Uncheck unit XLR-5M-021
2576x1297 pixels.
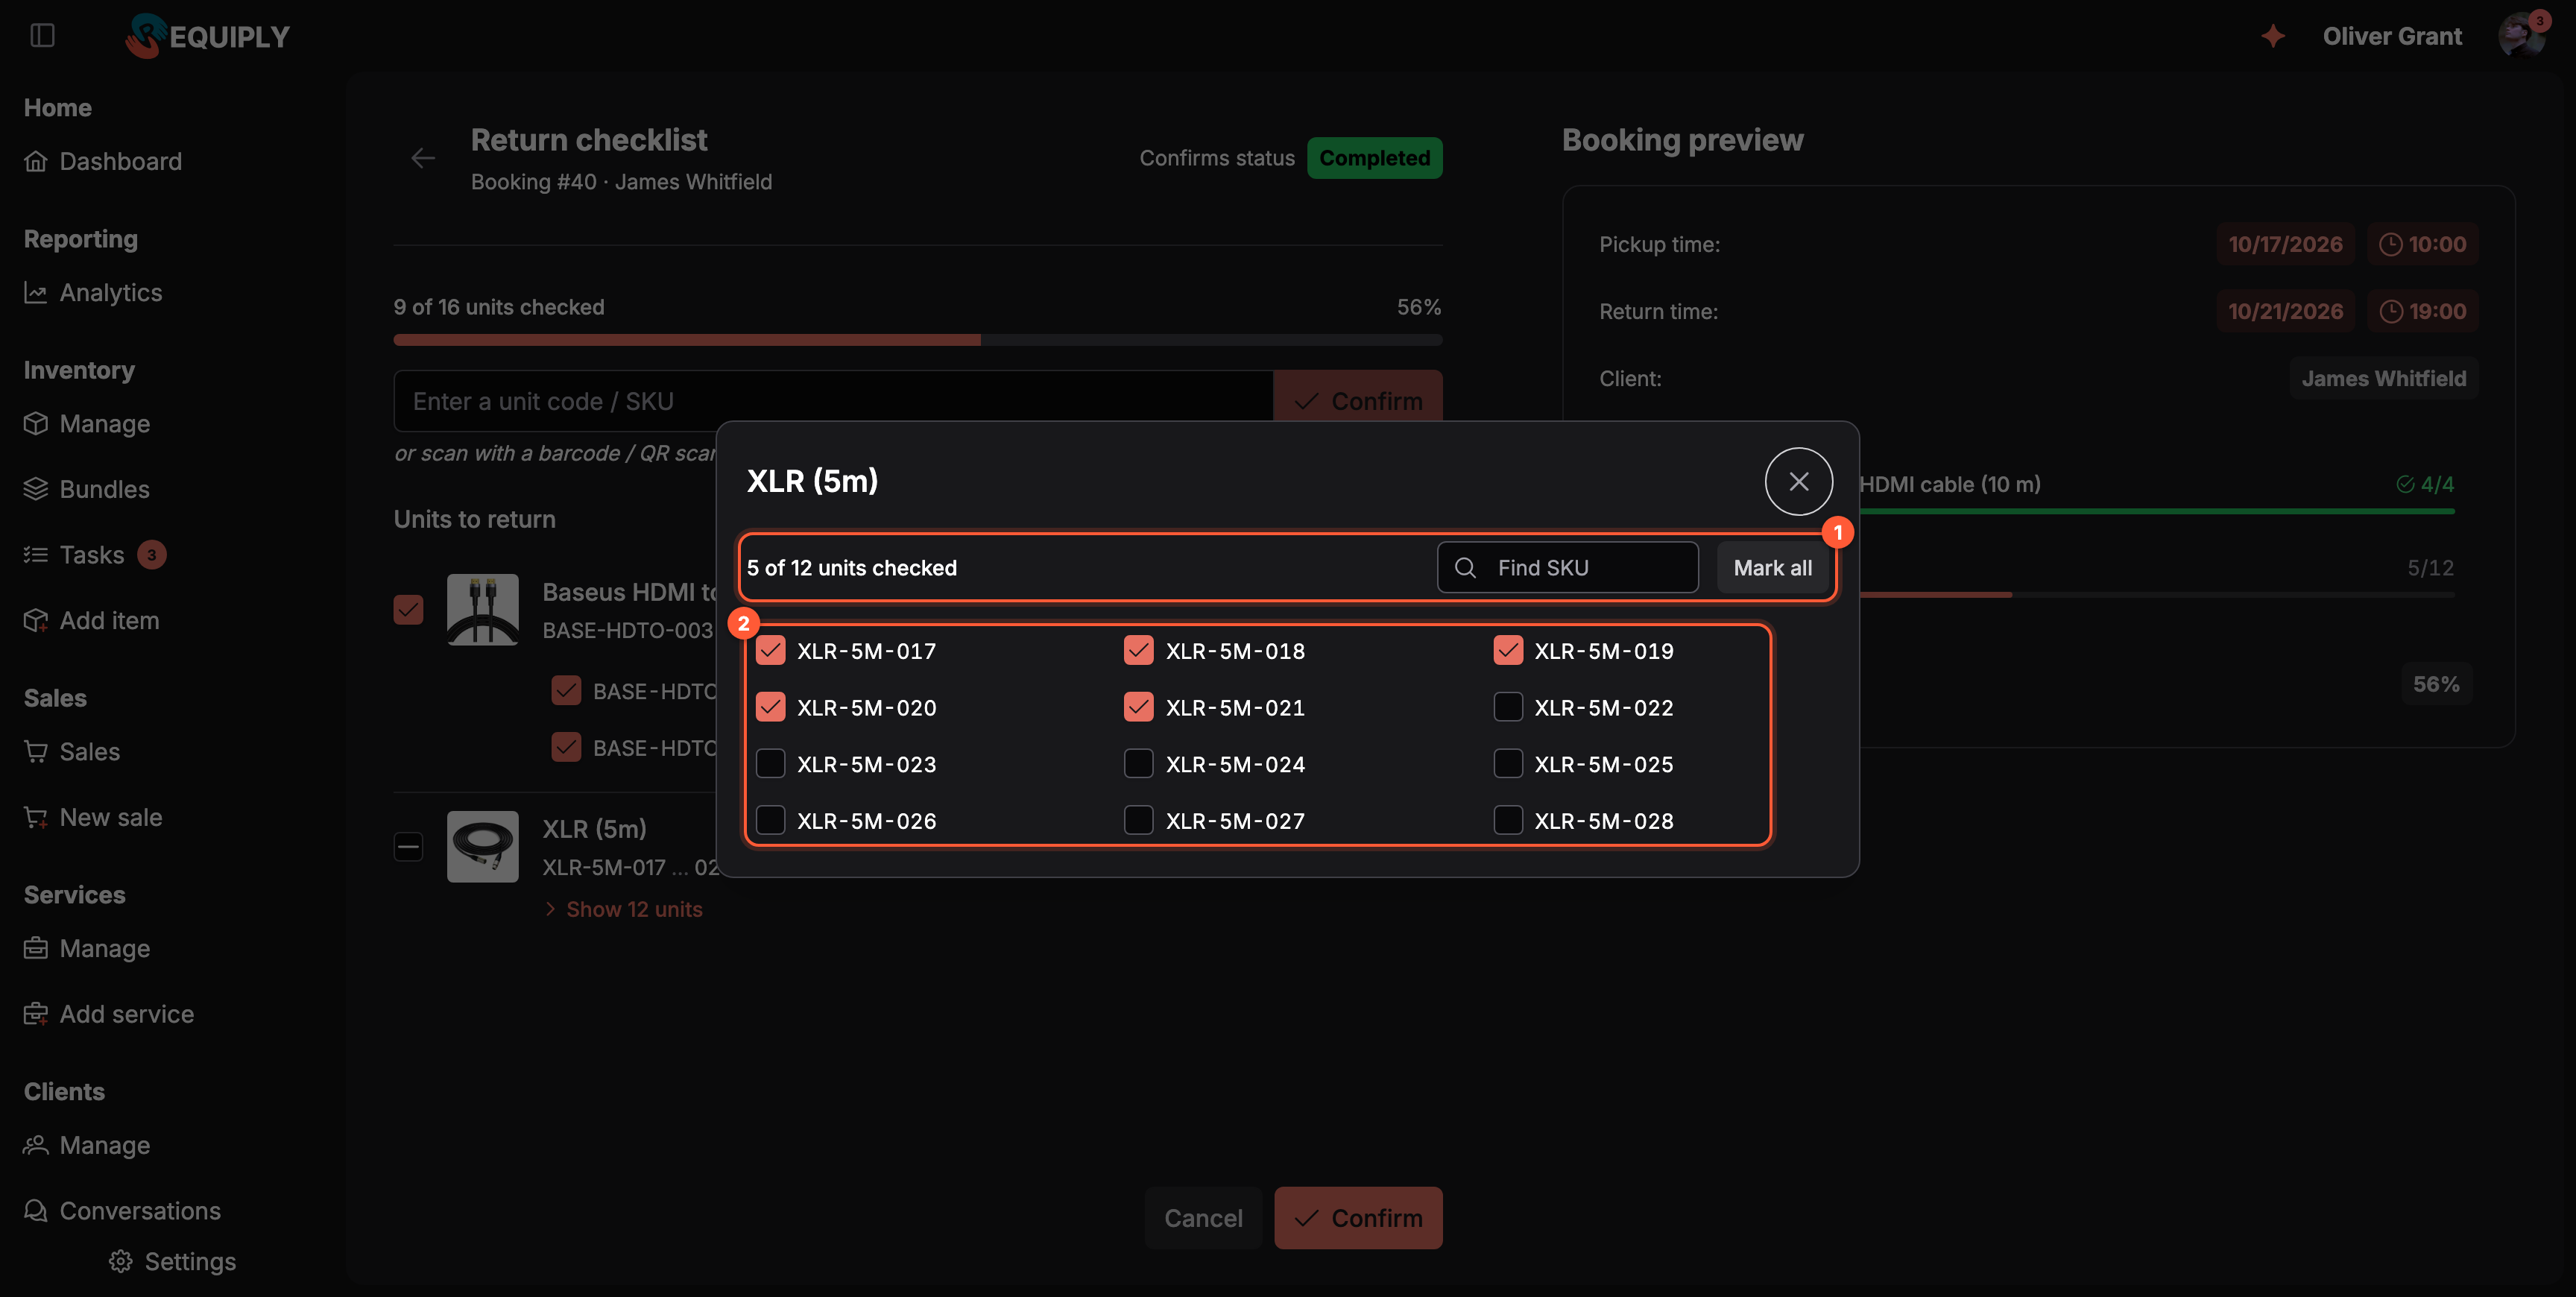tap(1139, 707)
